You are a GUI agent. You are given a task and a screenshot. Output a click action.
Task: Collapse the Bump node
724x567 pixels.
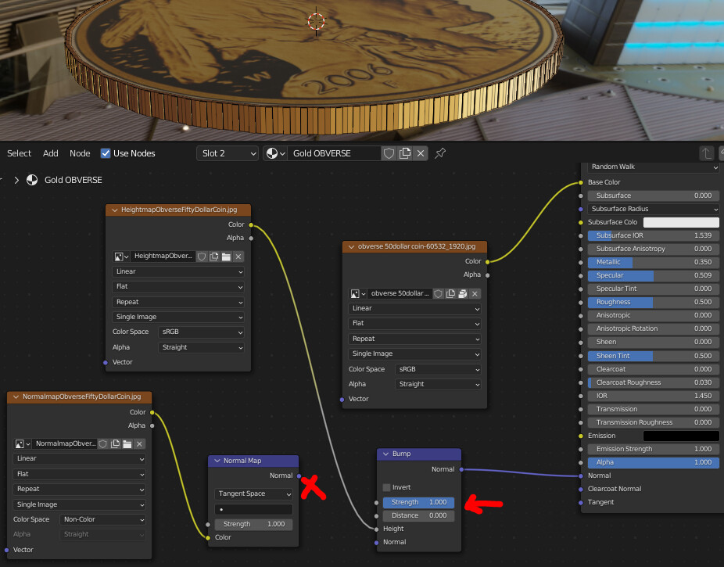tap(386, 454)
